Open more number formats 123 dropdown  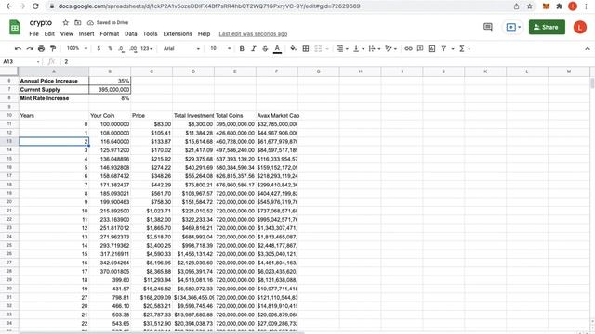pyautogui.click(x=147, y=48)
